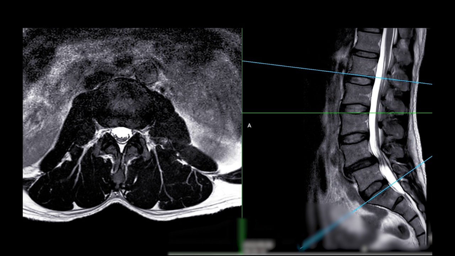Click the 'A' orientation marker
Screen dimensions: 455x256
[x=249, y=126]
